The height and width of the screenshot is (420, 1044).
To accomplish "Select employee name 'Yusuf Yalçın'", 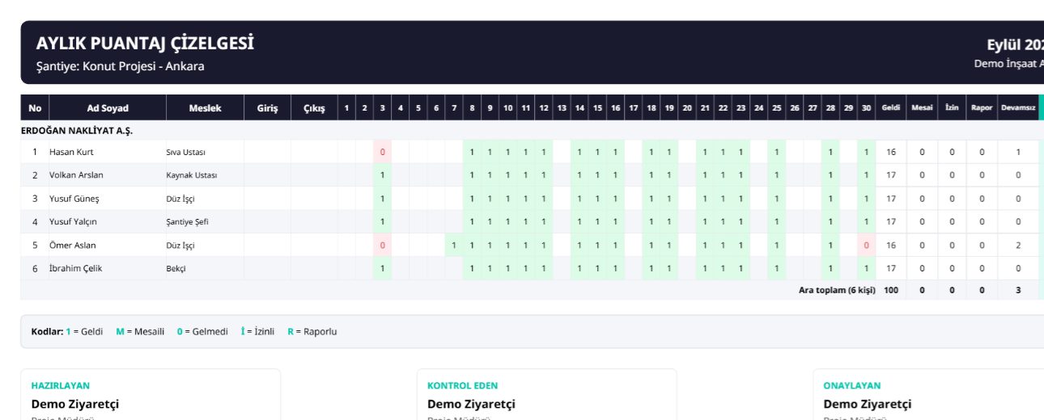I will click(74, 222).
